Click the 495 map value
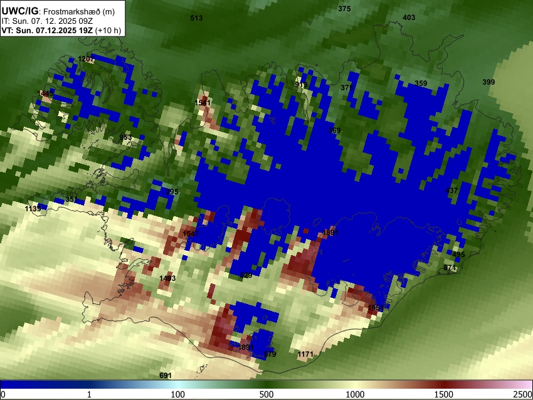The height and width of the screenshot is (400, 533). pos(458,255)
